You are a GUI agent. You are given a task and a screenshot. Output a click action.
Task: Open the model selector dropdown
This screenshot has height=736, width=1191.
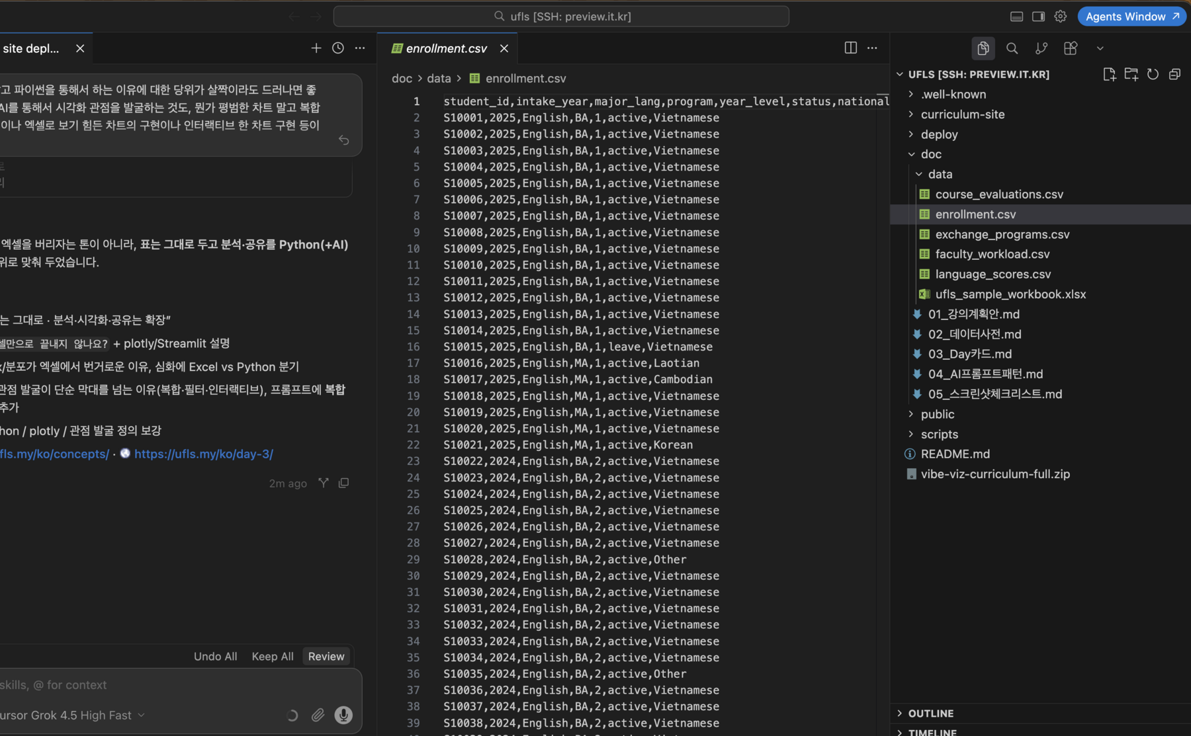[x=74, y=715]
